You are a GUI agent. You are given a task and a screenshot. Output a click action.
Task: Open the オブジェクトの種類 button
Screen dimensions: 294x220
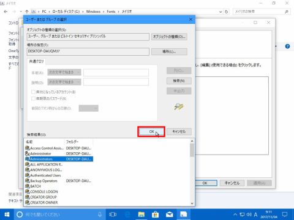point(169,37)
